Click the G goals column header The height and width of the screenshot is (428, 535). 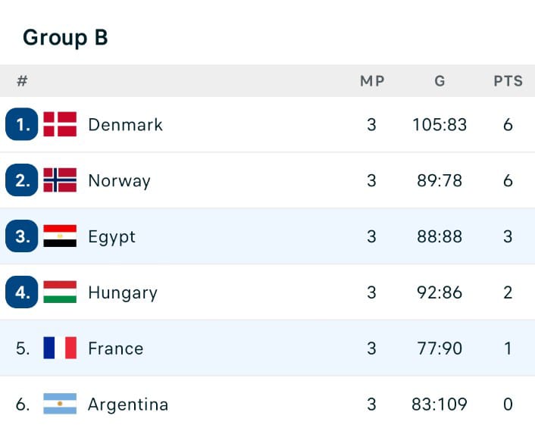(440, 81)
